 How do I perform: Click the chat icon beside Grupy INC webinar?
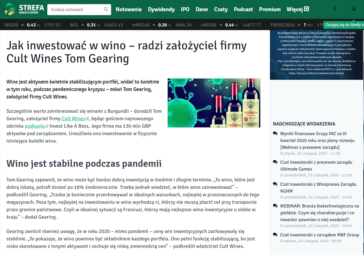275,133
